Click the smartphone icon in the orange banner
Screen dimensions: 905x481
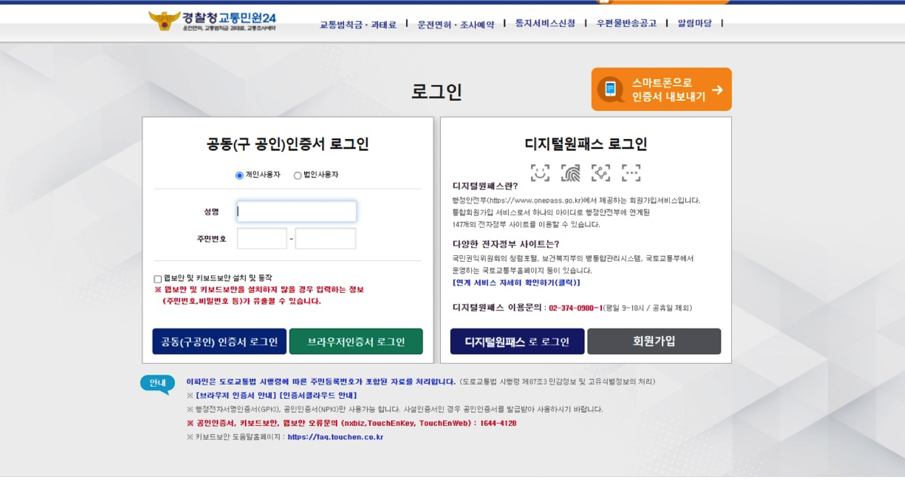610,89
